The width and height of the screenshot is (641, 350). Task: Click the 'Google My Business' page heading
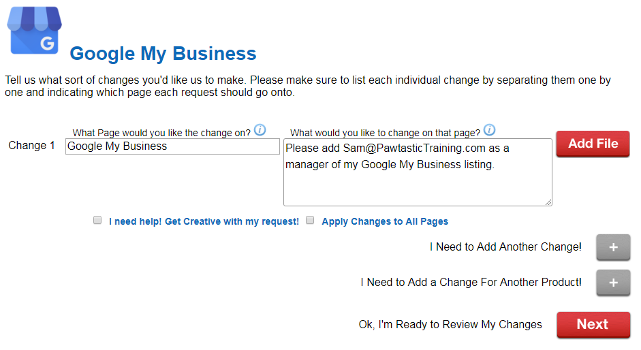point(163,54)
